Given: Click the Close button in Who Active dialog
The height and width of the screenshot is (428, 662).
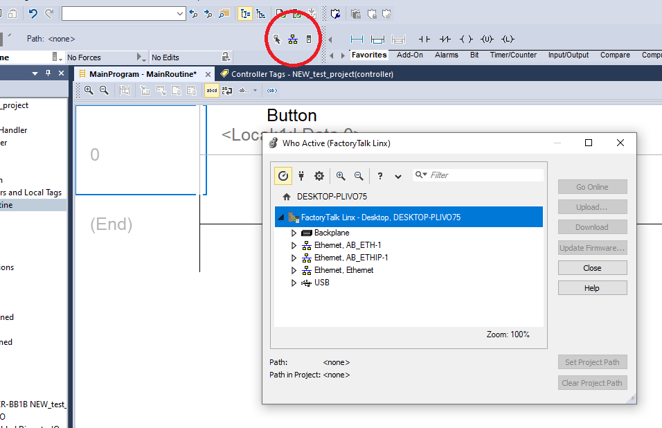Looking at the screenshot, I should [x=592, y=268].
